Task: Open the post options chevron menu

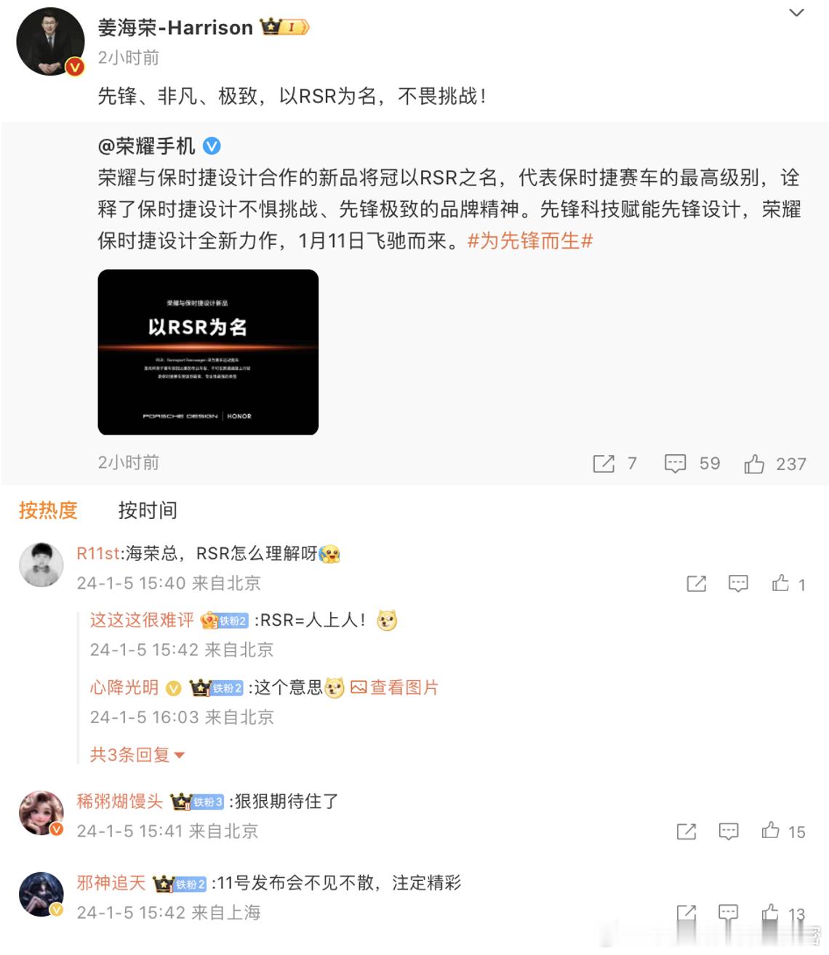Action: pos(796,13)
